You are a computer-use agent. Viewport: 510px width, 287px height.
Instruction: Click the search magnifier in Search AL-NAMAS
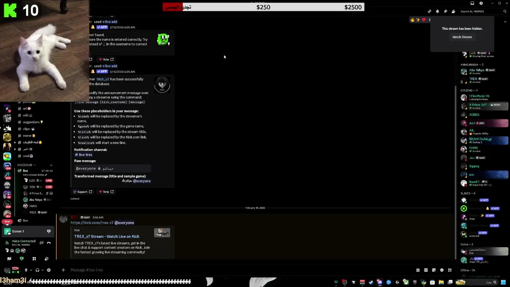505,11
